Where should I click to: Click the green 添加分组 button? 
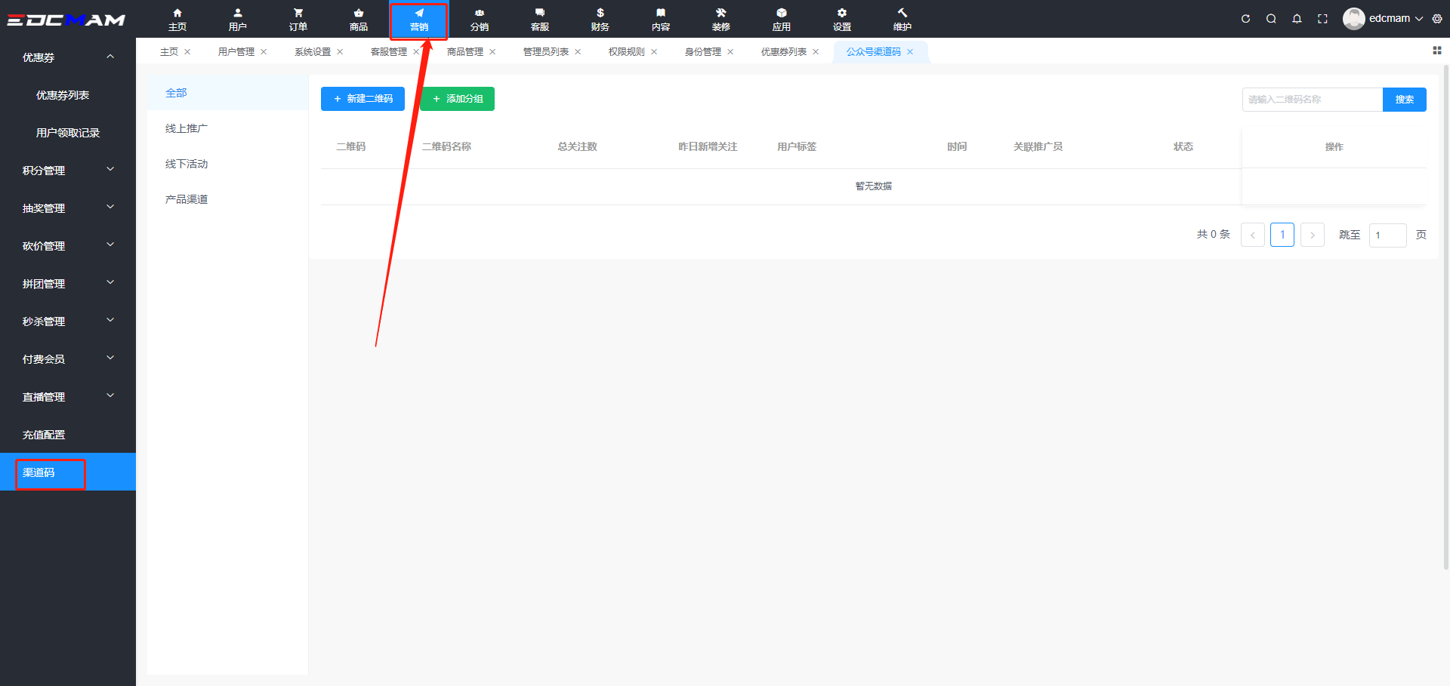coord(457,99)
